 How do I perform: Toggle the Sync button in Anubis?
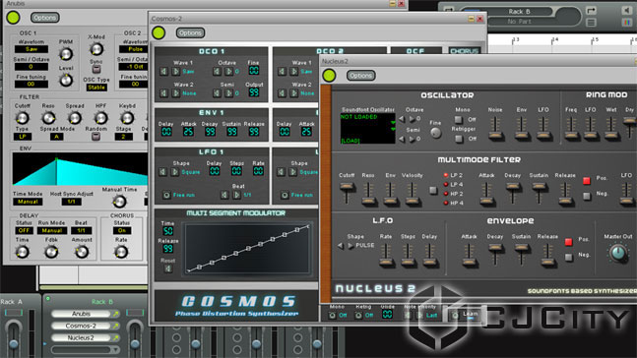click(96, 70)
